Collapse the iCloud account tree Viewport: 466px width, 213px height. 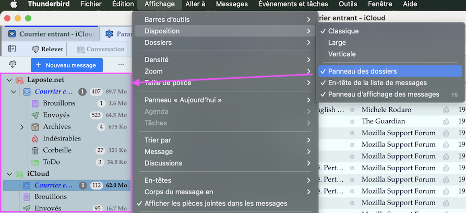click(x=9, y=173)
